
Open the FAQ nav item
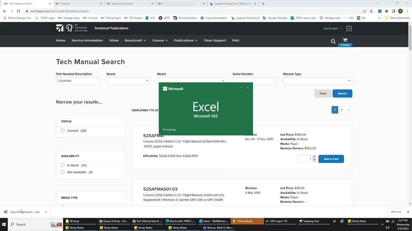point(236,40)
